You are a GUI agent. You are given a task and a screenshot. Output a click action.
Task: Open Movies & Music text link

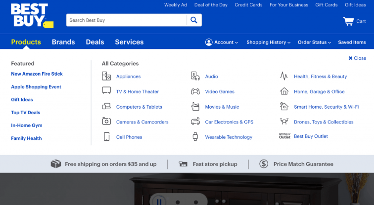(222, 107)
